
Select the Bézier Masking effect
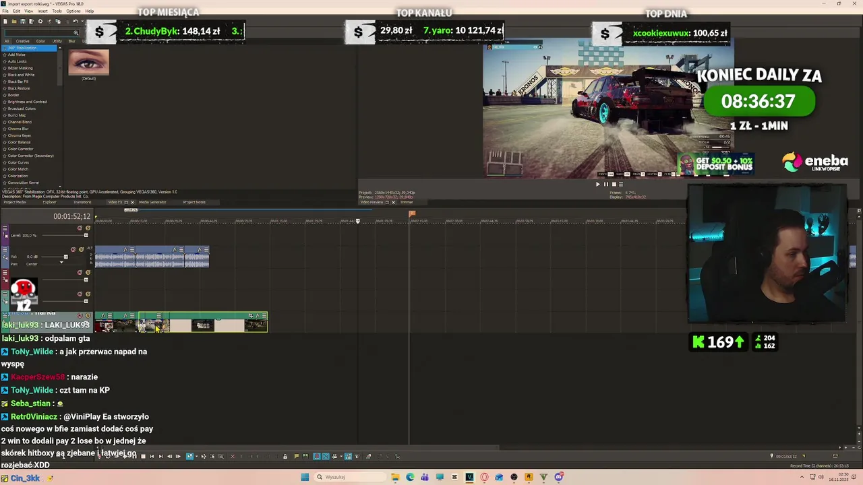click(20, 68)
